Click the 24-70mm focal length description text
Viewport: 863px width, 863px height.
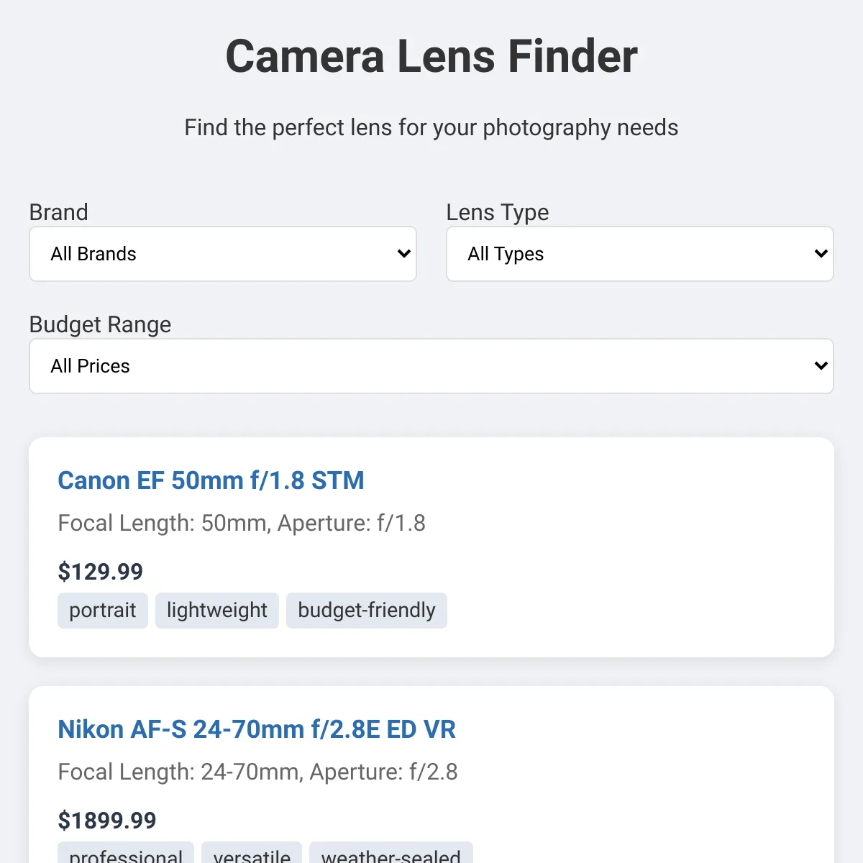point(257,772)
